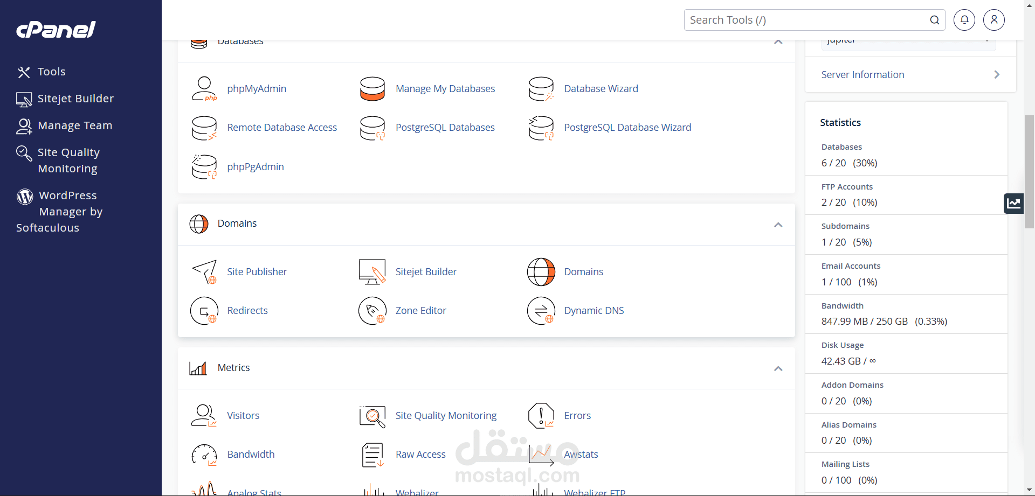Click the cPanel logo
Viewport: 1035px width, 496px height.
coord(56,29)
